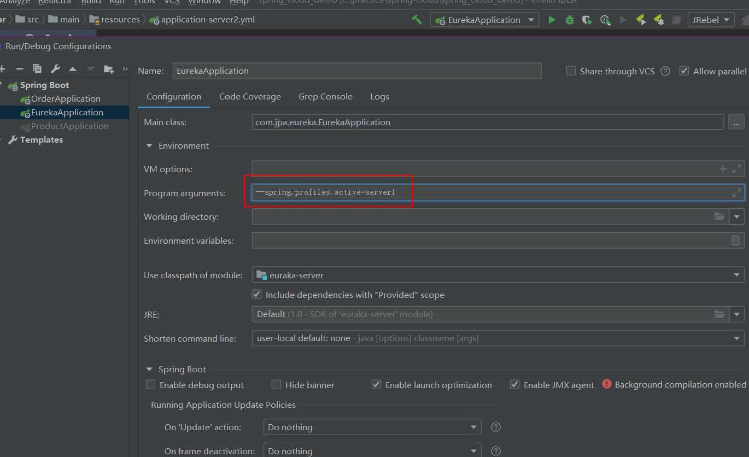The width and height of the screenshot is (749, 457).
Task: Click the Main class input field
Action: 488,122
